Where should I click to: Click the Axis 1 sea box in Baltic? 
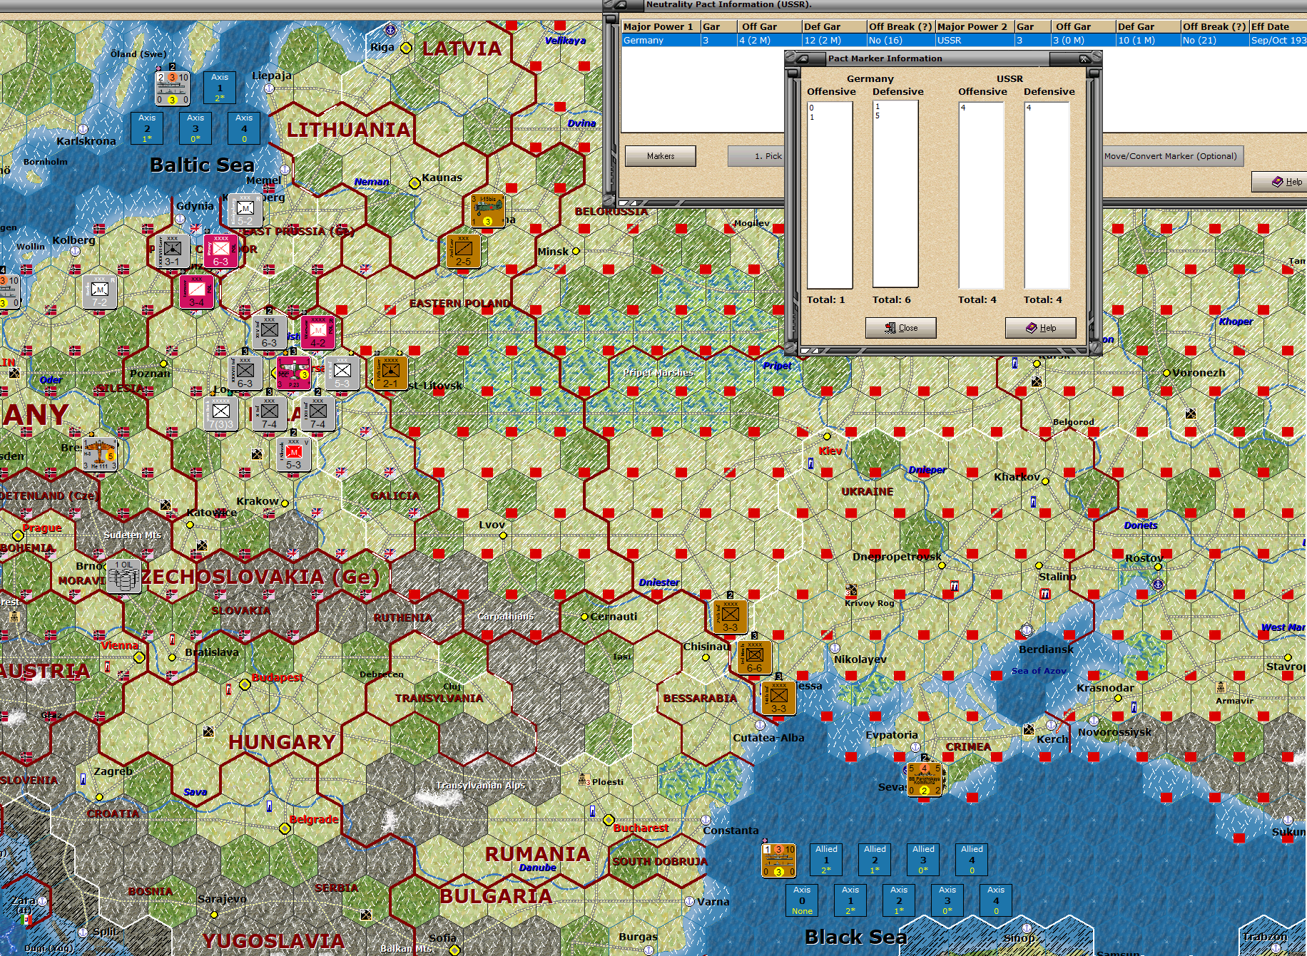pos(220,88)
